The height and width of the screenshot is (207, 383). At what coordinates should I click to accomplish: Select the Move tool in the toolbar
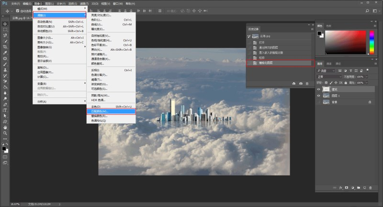(x=5, y=24)
